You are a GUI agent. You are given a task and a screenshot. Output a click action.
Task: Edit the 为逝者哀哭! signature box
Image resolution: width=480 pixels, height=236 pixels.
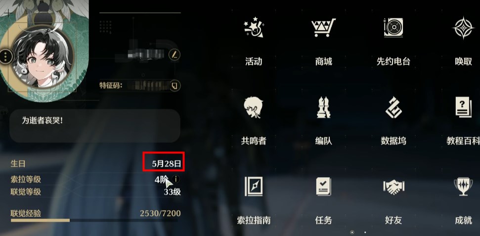click(95, 126)
